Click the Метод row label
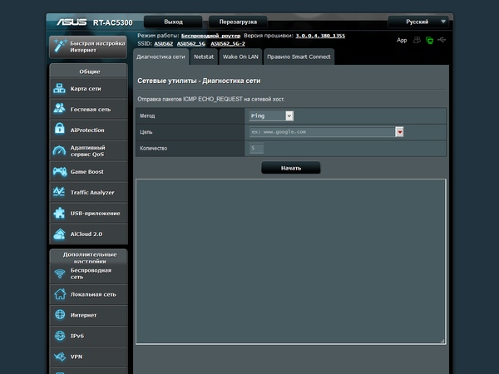Viewport: 499px width, 374px height. point(147,116)
